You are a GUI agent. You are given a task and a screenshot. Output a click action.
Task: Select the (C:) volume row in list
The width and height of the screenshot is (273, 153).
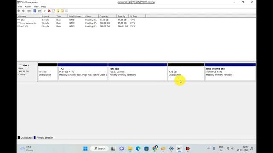click(77, 20)
